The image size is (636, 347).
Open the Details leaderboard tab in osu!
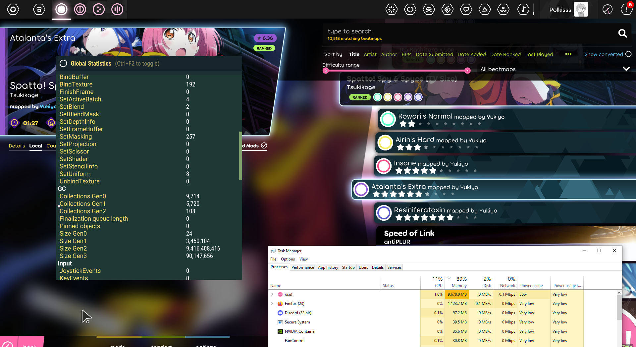pos(17,146)
